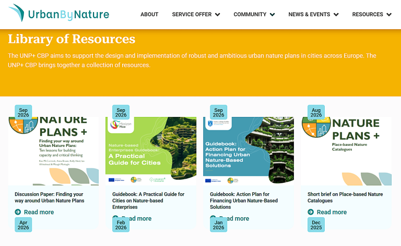This screenshot has width=401, height=246.
Task: Open the Practical Guide for Cities cover
Action: coord(151,151)
